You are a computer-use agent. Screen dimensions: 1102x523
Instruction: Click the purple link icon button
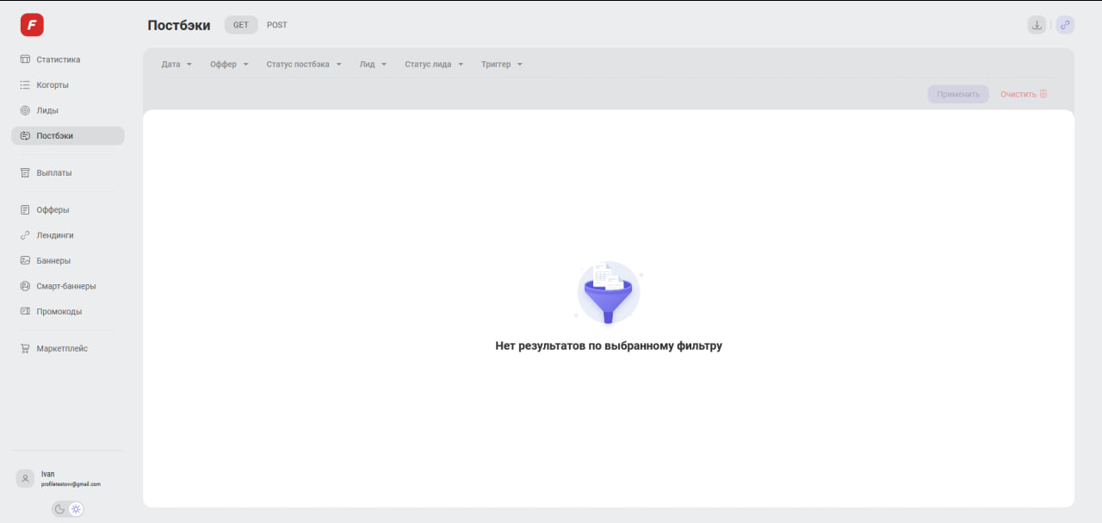coord(1065,25)
